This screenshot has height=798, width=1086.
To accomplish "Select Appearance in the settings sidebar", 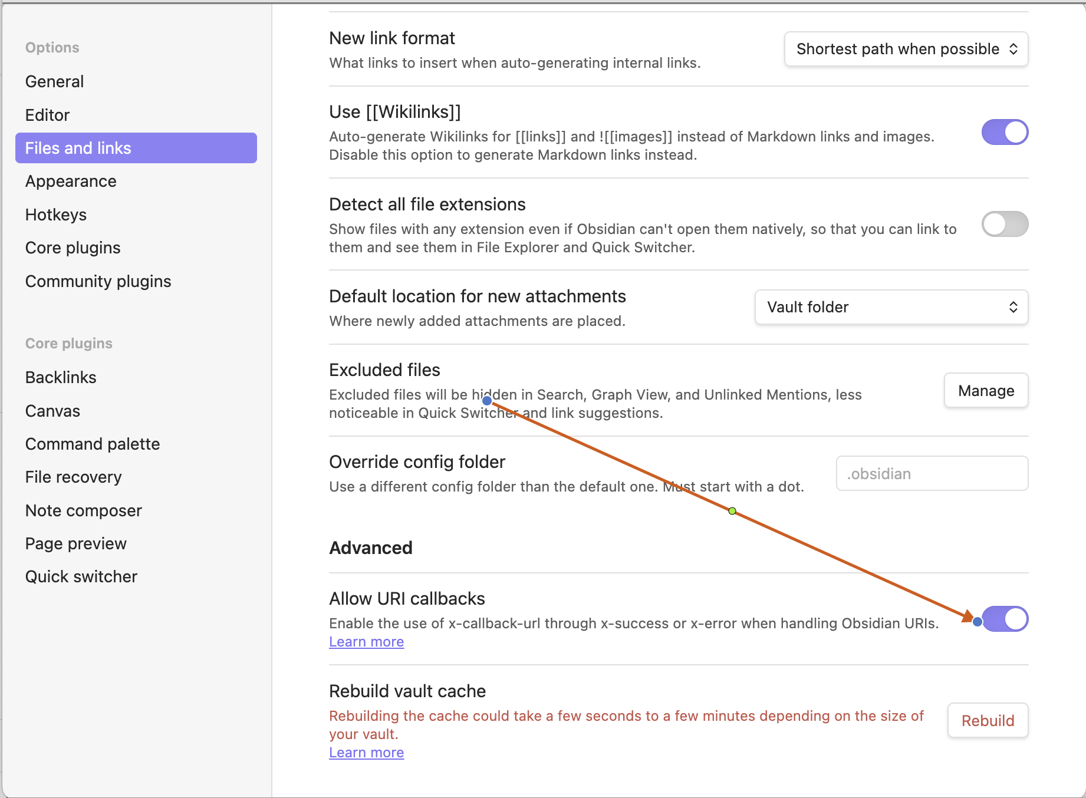I will click(x=71, y=181).
